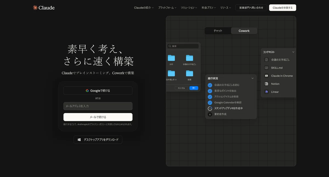Click the 進行状況 panel title
Screen dimensions: 329x177
coord(213,78)
